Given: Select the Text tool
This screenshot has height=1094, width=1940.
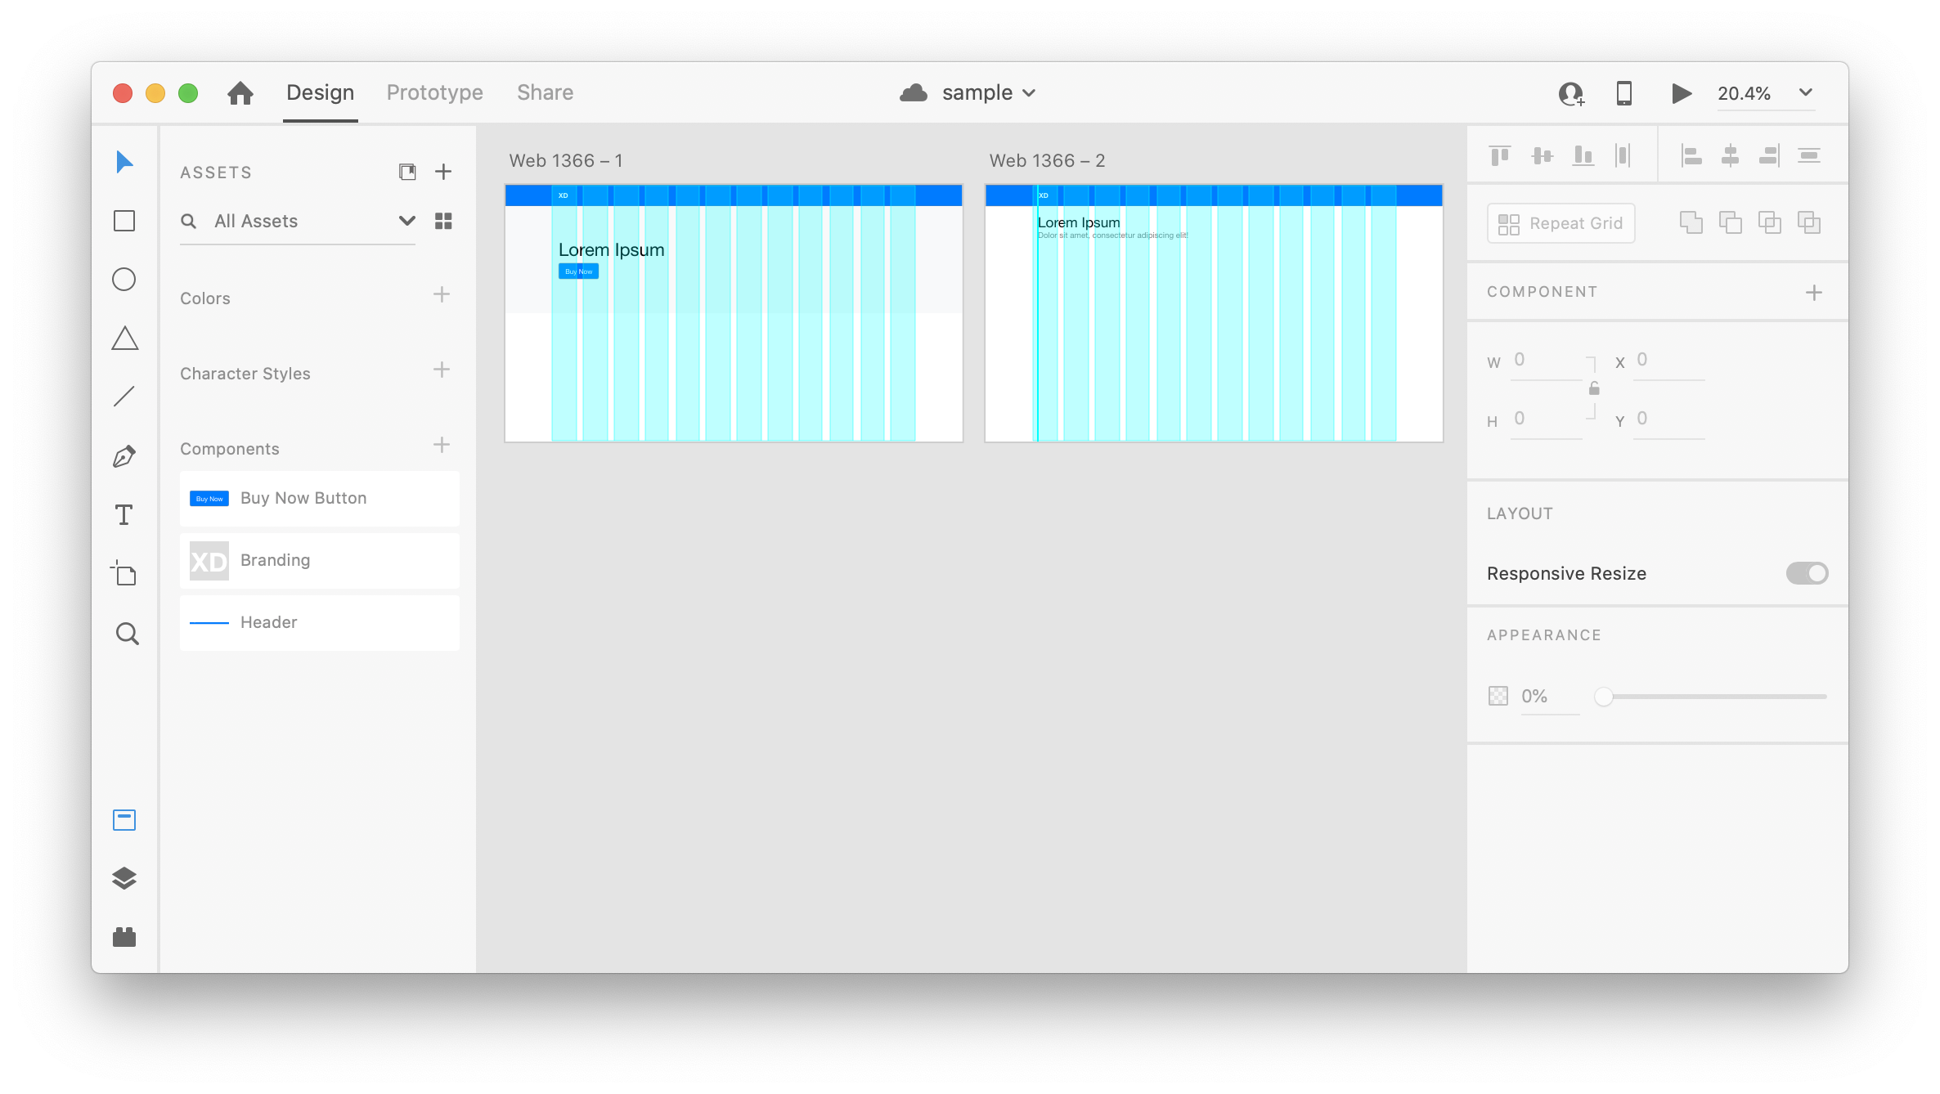Looking at the screenshot, I should tap(124, 515).
